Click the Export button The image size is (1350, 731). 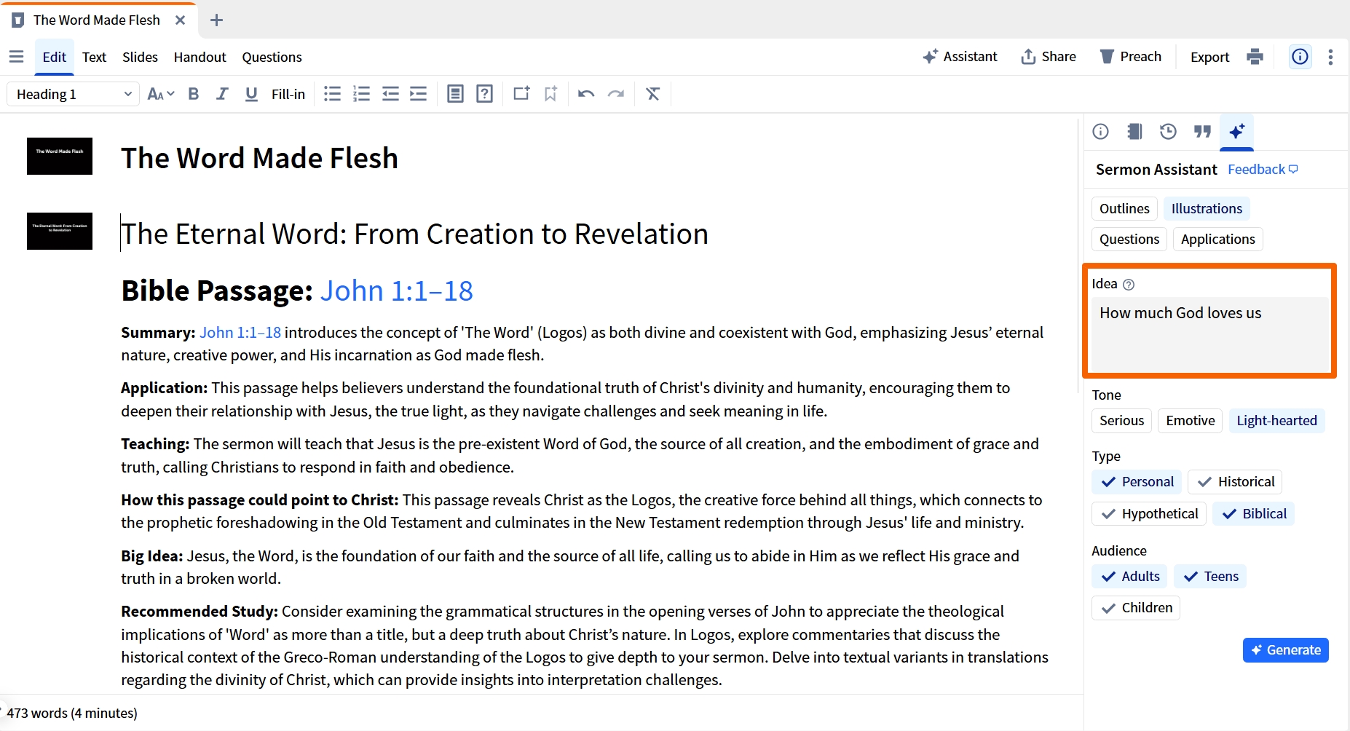click(x=1209, y=57)
